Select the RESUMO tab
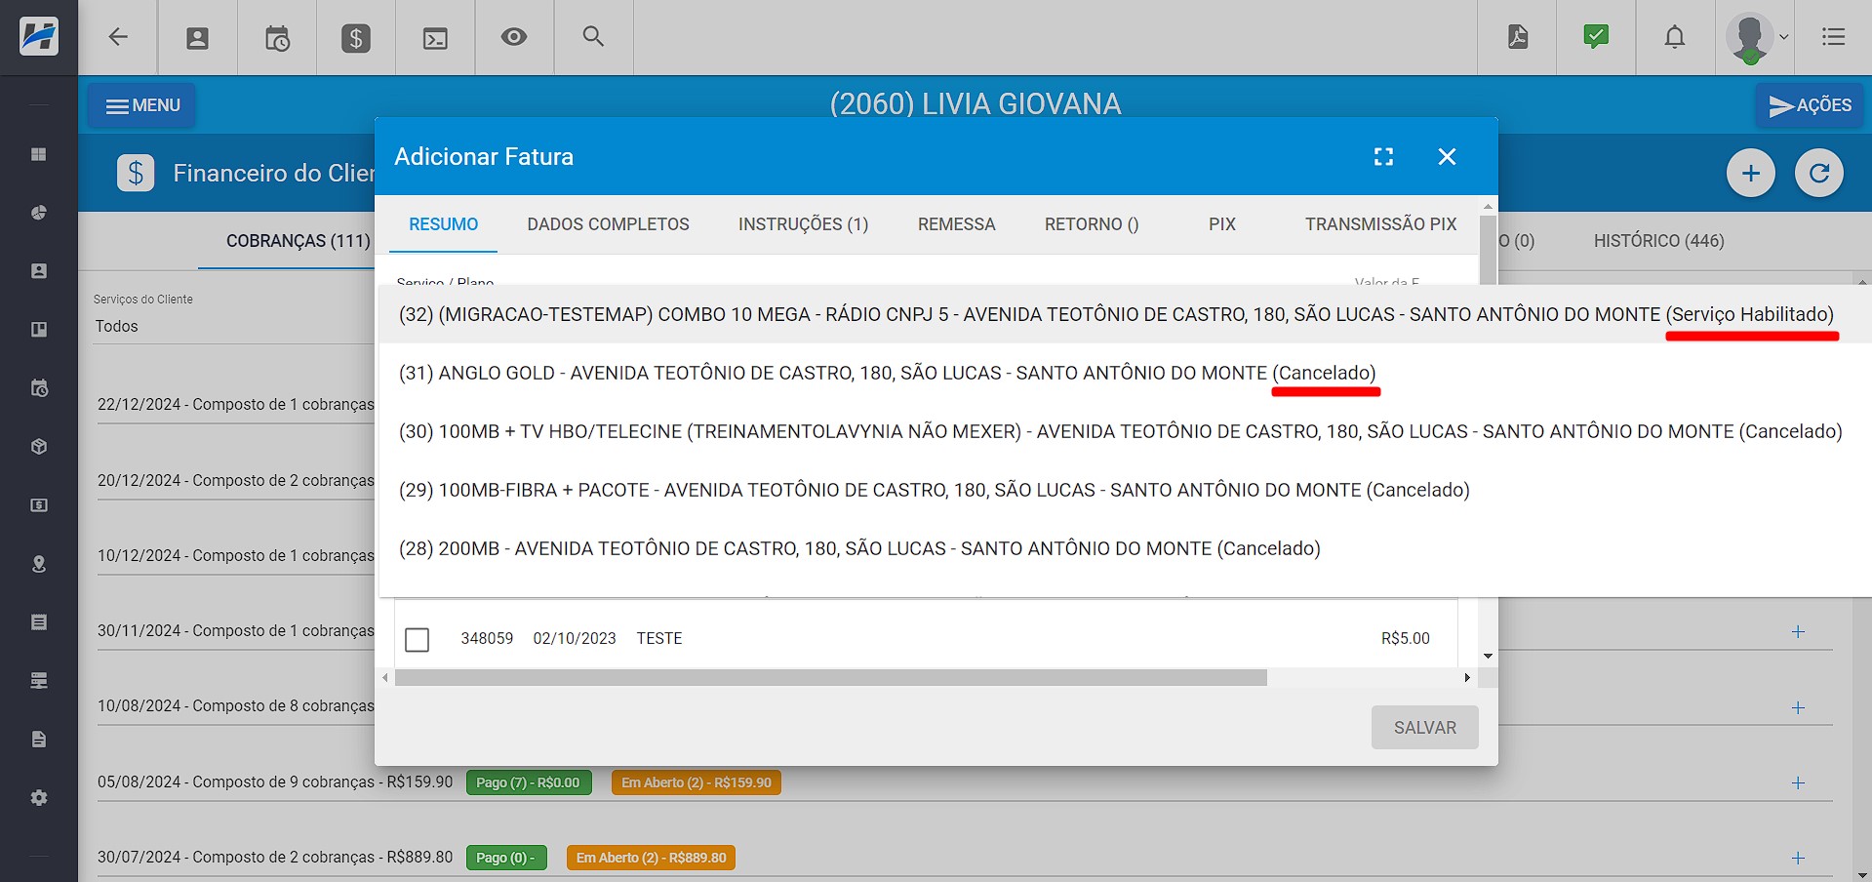The height and width of the screenshot is (882, 1872). coord(444,224)
